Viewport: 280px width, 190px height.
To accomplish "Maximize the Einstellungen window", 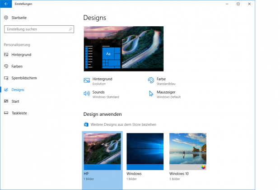I will [238, 4].
